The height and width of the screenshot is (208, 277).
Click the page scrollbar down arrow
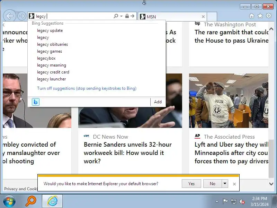coord(271,184)
